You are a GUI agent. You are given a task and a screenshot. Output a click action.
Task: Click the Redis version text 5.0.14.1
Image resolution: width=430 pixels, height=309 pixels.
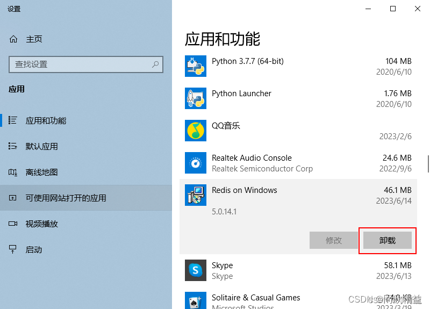tap(224, 212)
